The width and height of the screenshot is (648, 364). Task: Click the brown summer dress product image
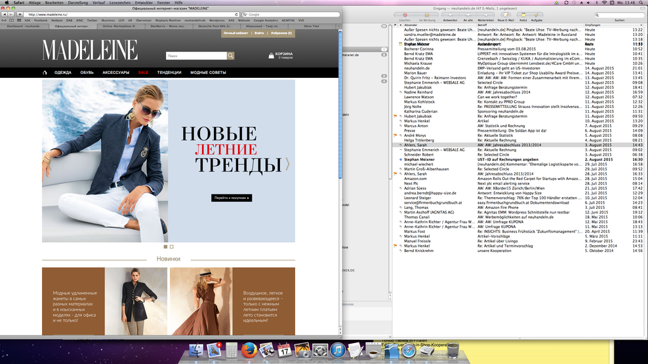[x=201, y=301]
